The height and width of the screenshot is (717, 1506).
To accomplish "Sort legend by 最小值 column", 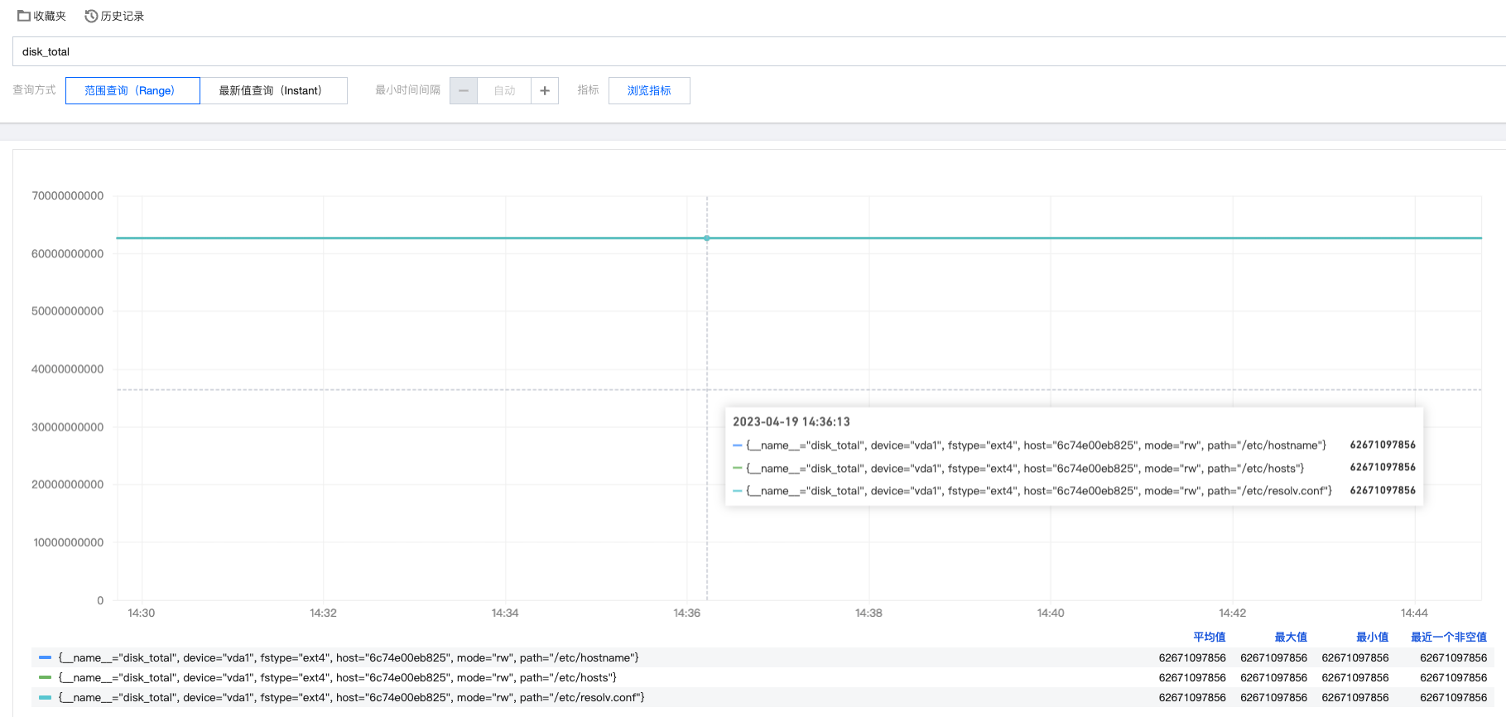I will [x=1372, y=637].
